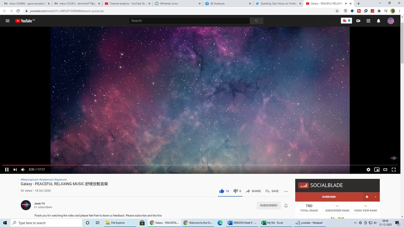Go back to previous page
404x227 pixels.
click(x=4, y=11)
